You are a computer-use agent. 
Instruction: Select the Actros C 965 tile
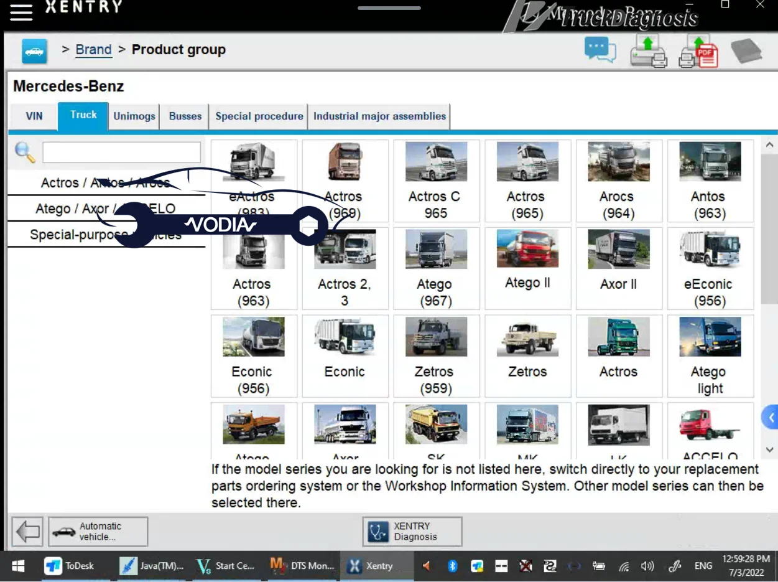tap(437, 181)
